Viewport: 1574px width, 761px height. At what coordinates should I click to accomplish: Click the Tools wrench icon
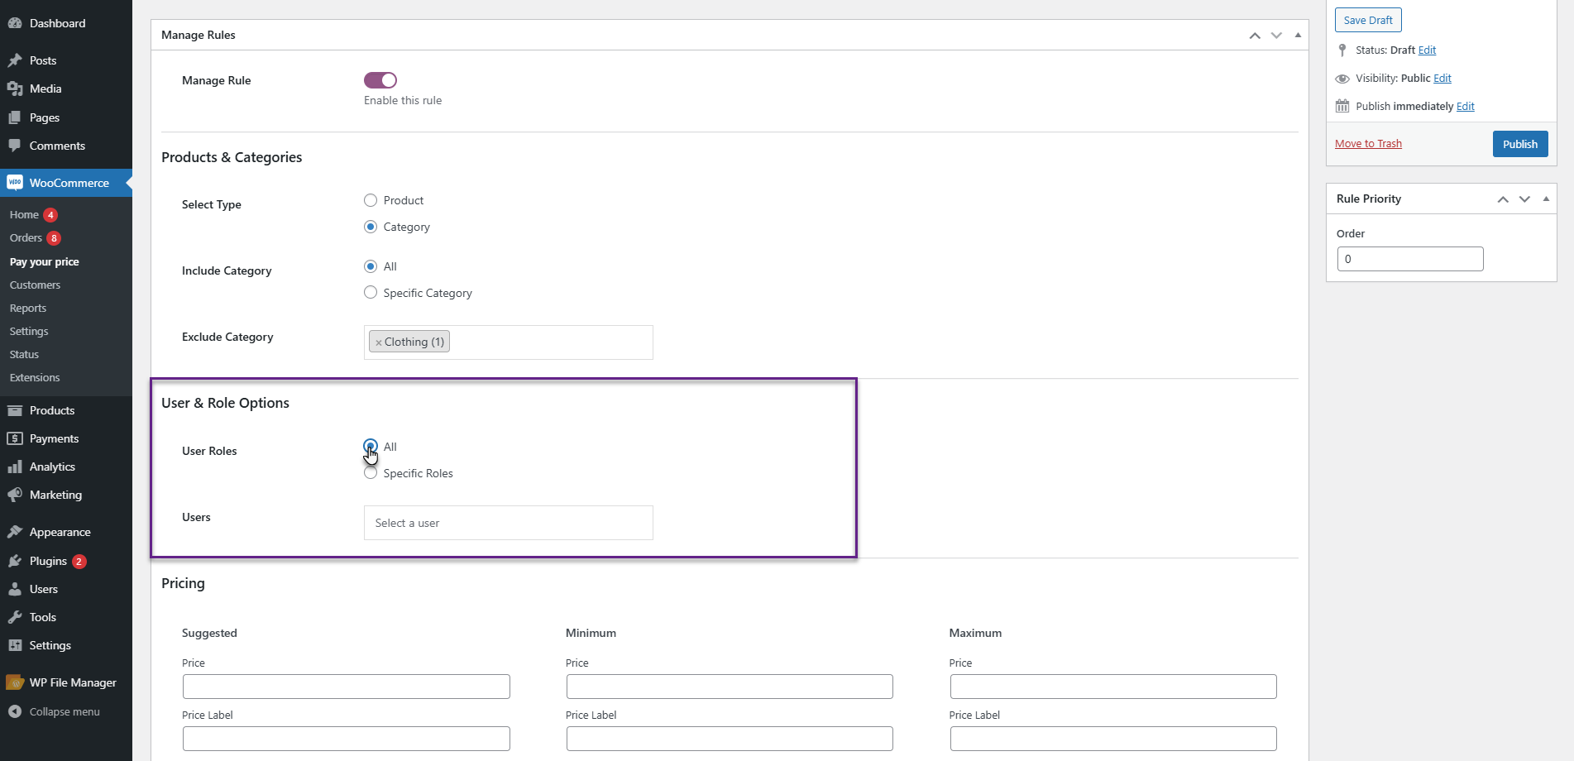click(x=15, y=617)
